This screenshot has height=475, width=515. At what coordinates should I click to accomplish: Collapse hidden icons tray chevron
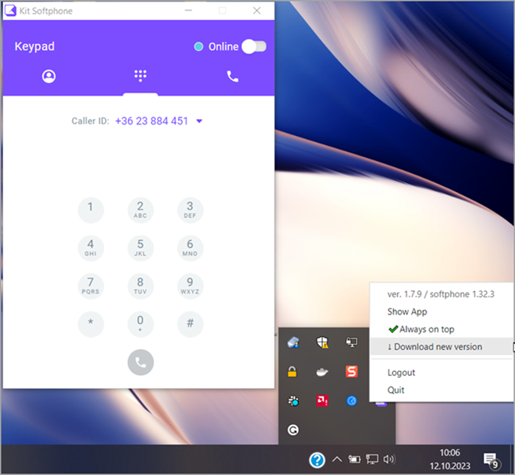tap(337, 460)
